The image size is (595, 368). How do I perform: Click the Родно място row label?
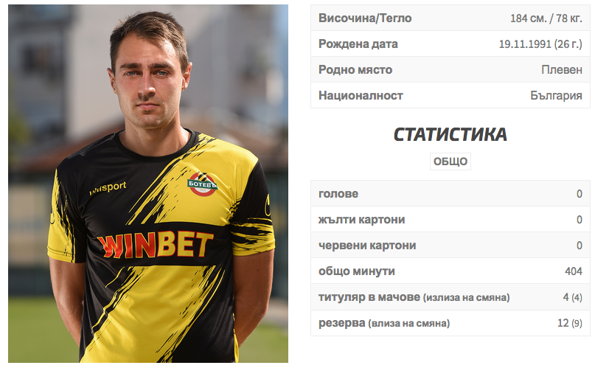click(x=355, y=70)
